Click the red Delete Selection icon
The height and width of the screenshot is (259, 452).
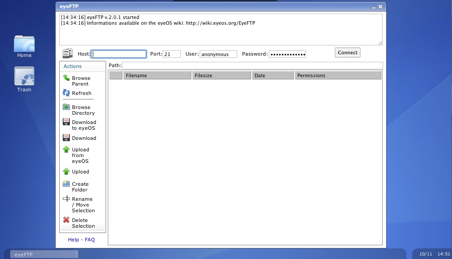66,220
